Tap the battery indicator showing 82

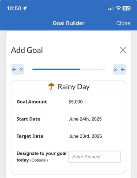coord(127,8)
